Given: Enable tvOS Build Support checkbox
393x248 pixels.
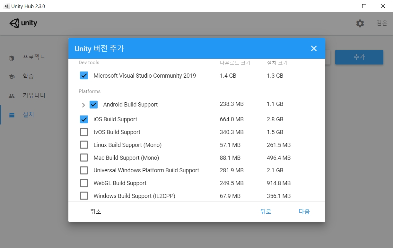Looking at the screenshot, I should pyautogui.click(x=84, y=132).
